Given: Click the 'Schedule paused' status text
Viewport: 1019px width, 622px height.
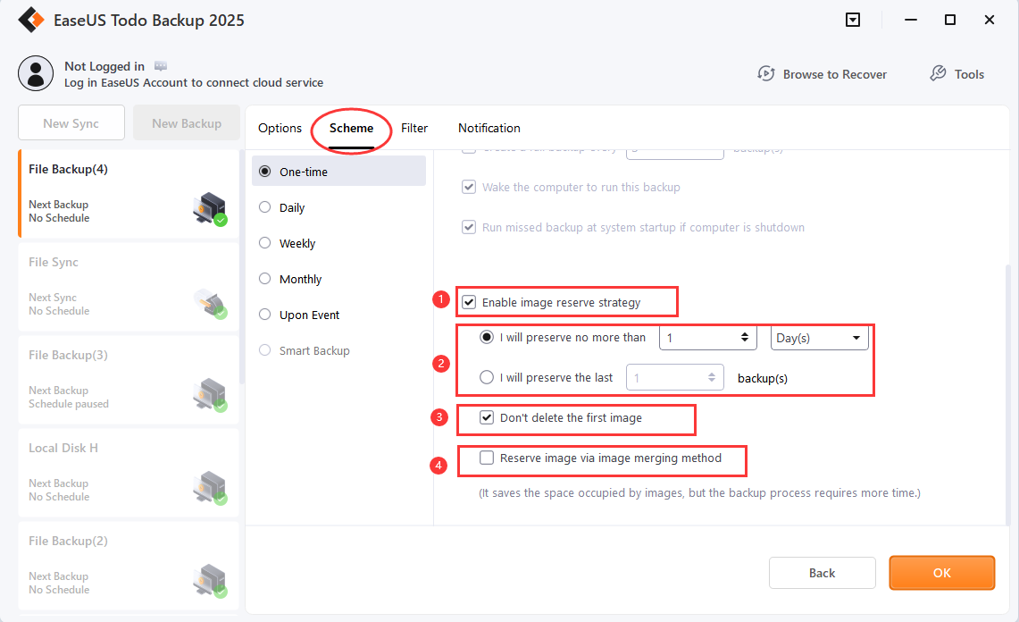Looking at the screenshot, I should [x=69, y=404].
